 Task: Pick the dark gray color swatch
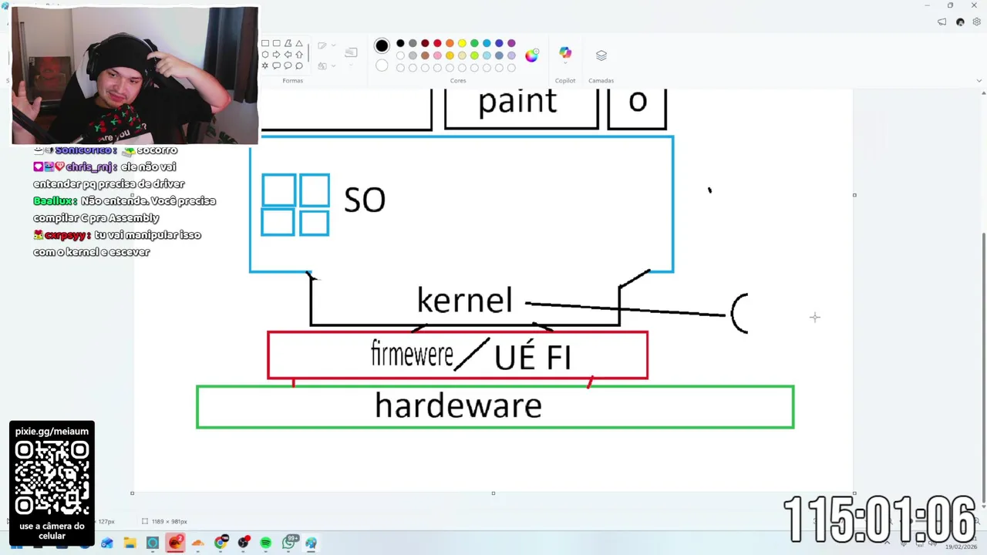(x=413, y=43)
